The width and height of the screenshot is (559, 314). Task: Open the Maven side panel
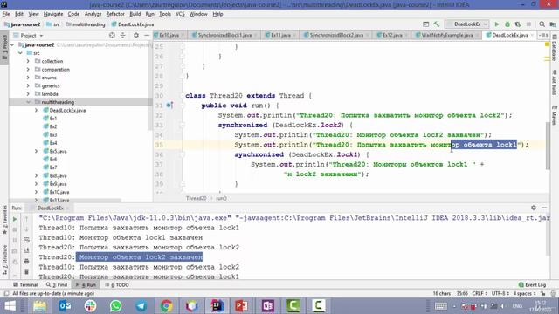click(555, 114)
